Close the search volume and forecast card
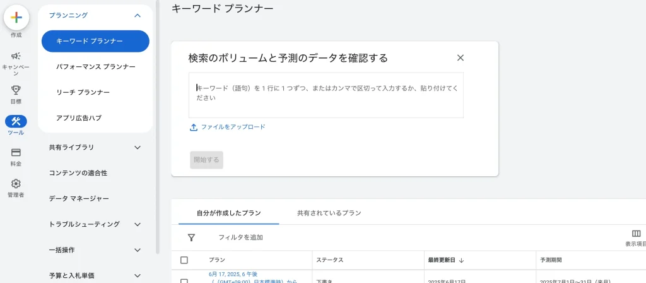This screenshot has width=646, height=283. click(461, 57)
